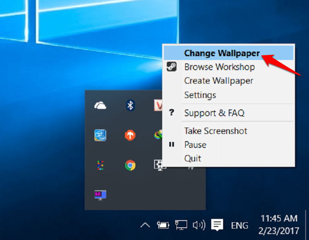The height and width of the screenshot is (240, 309).
Task: Click the ENG language indicator
Action: (240, 226)
